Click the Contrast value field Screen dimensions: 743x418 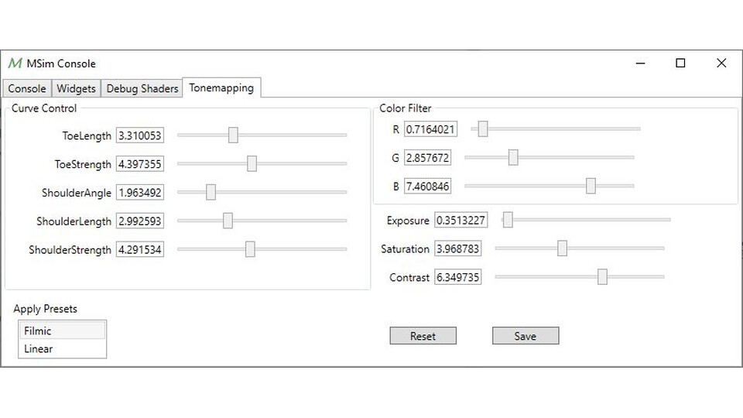point(457,277)
